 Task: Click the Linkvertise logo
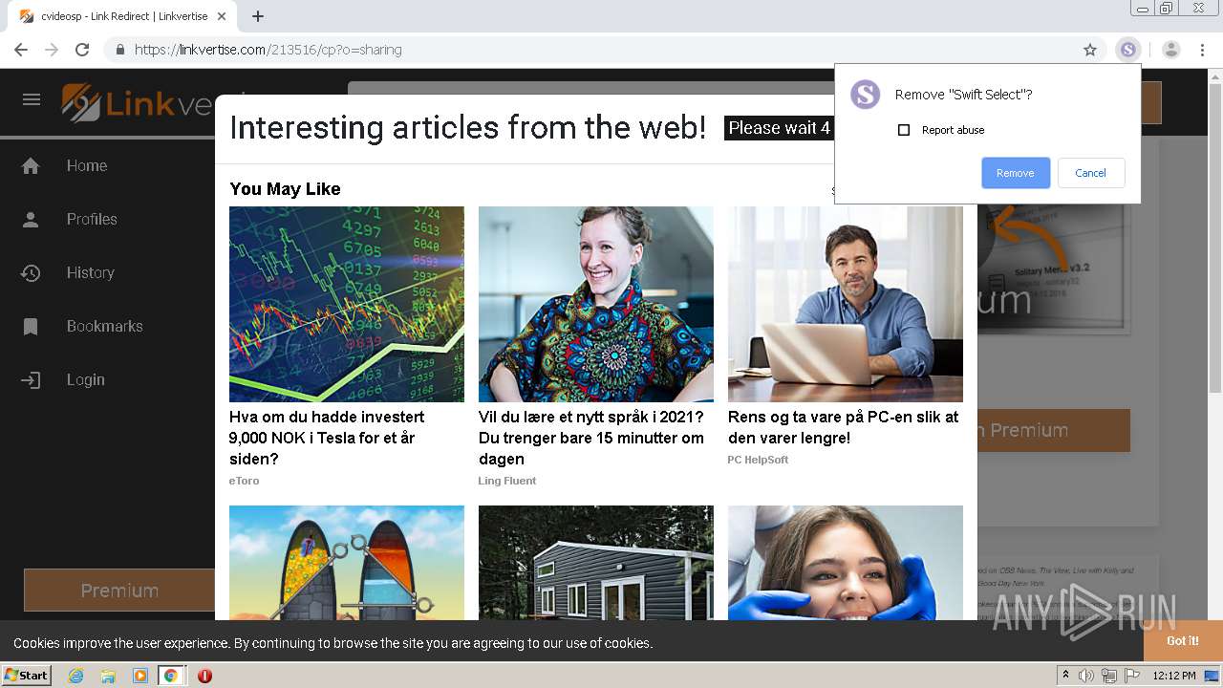(x=139, y=102)
